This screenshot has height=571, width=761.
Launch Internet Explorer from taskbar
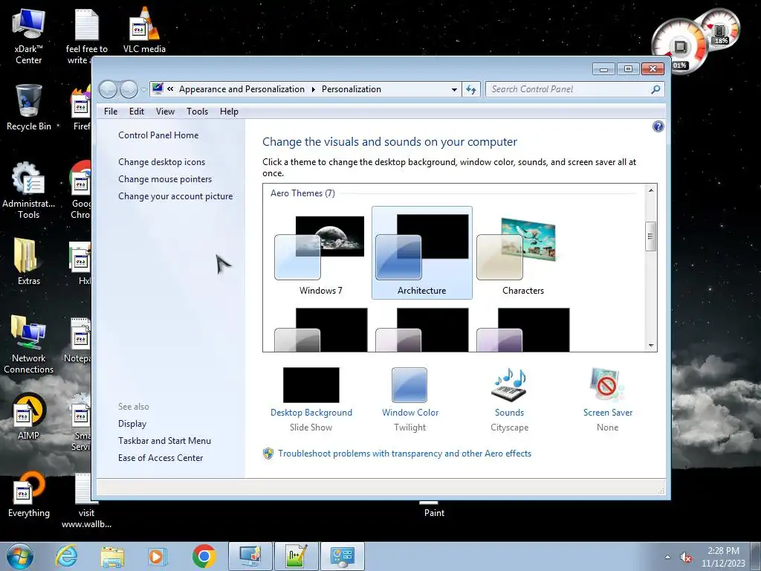coord(66,556)
